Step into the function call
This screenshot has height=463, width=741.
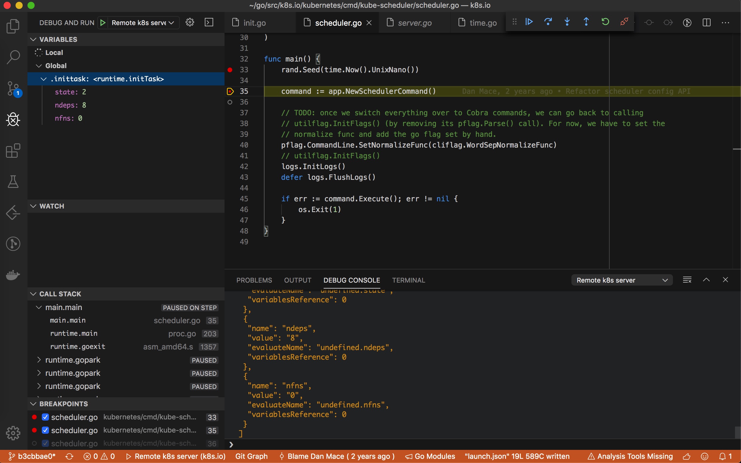point(567,22)
